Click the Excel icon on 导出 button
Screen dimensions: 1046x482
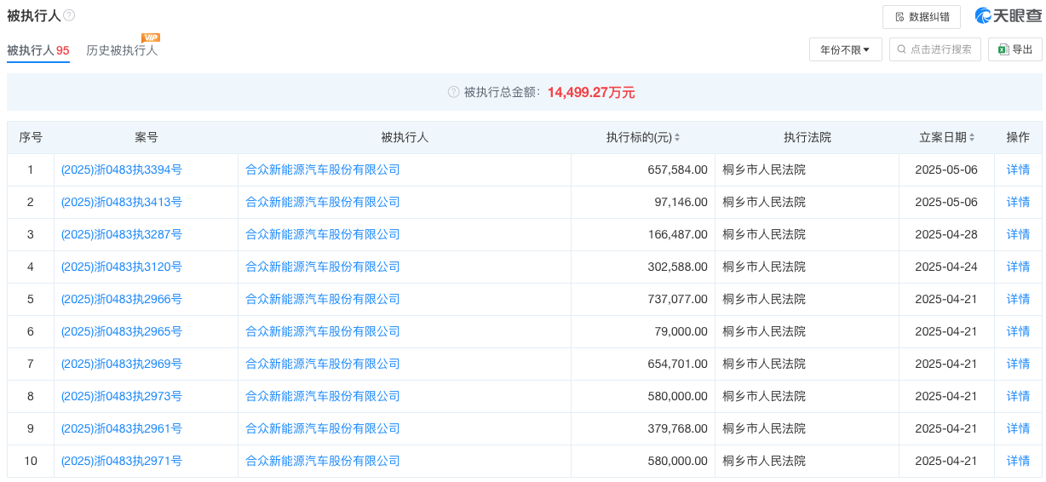(x=1003, y=49)
